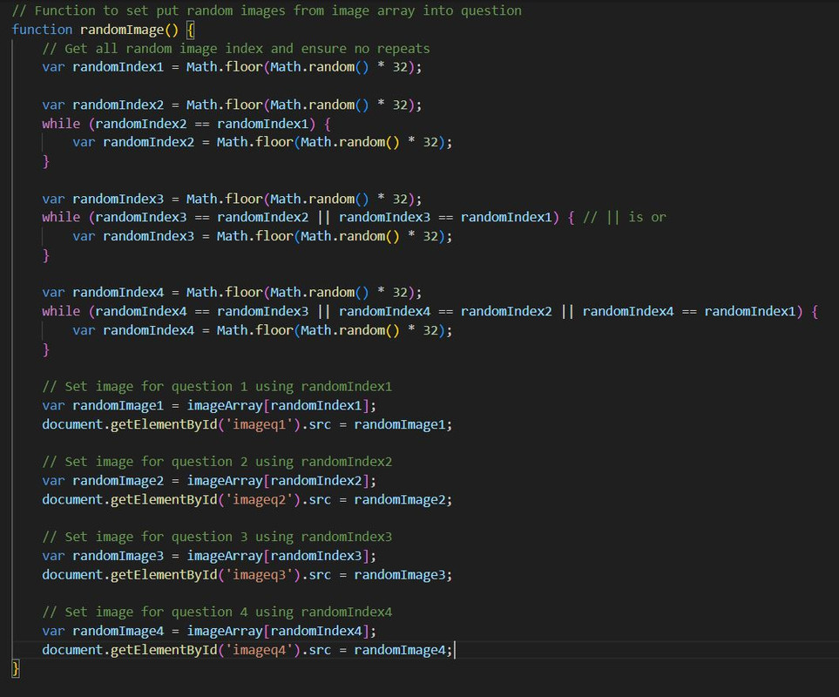Click 'while (randomIndex2 == randomIndex1)' line
The image size is (839, 697).
click(x=186, y=124)
